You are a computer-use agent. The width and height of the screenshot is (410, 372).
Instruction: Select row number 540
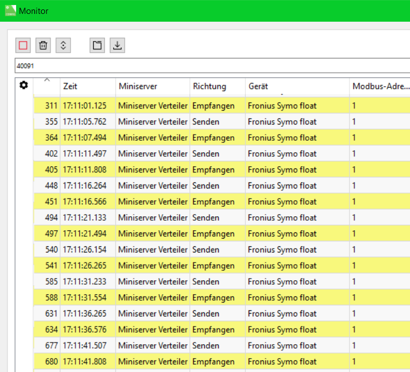coord(51,250)
